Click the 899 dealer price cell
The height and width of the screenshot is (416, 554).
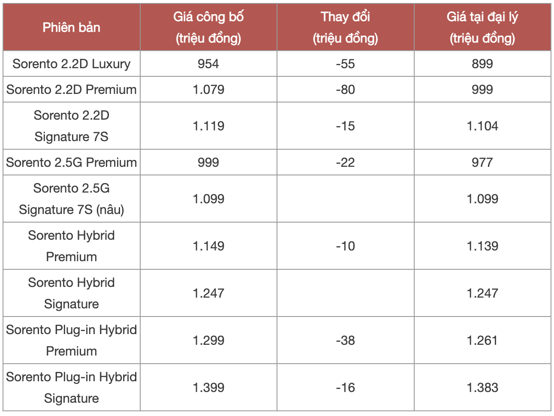tap(482, 64)
